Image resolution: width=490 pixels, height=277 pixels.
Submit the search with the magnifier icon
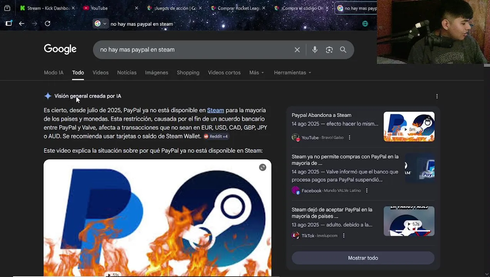click(x=343, y=50)
